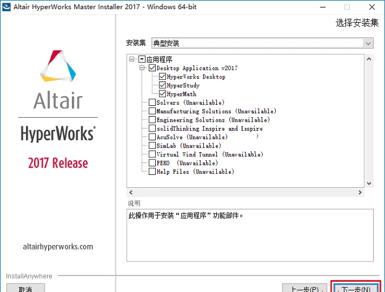This screenshot has width=385, height=292.
Task: Check Engineering Solutions checkbox
Action: point(152,120)
